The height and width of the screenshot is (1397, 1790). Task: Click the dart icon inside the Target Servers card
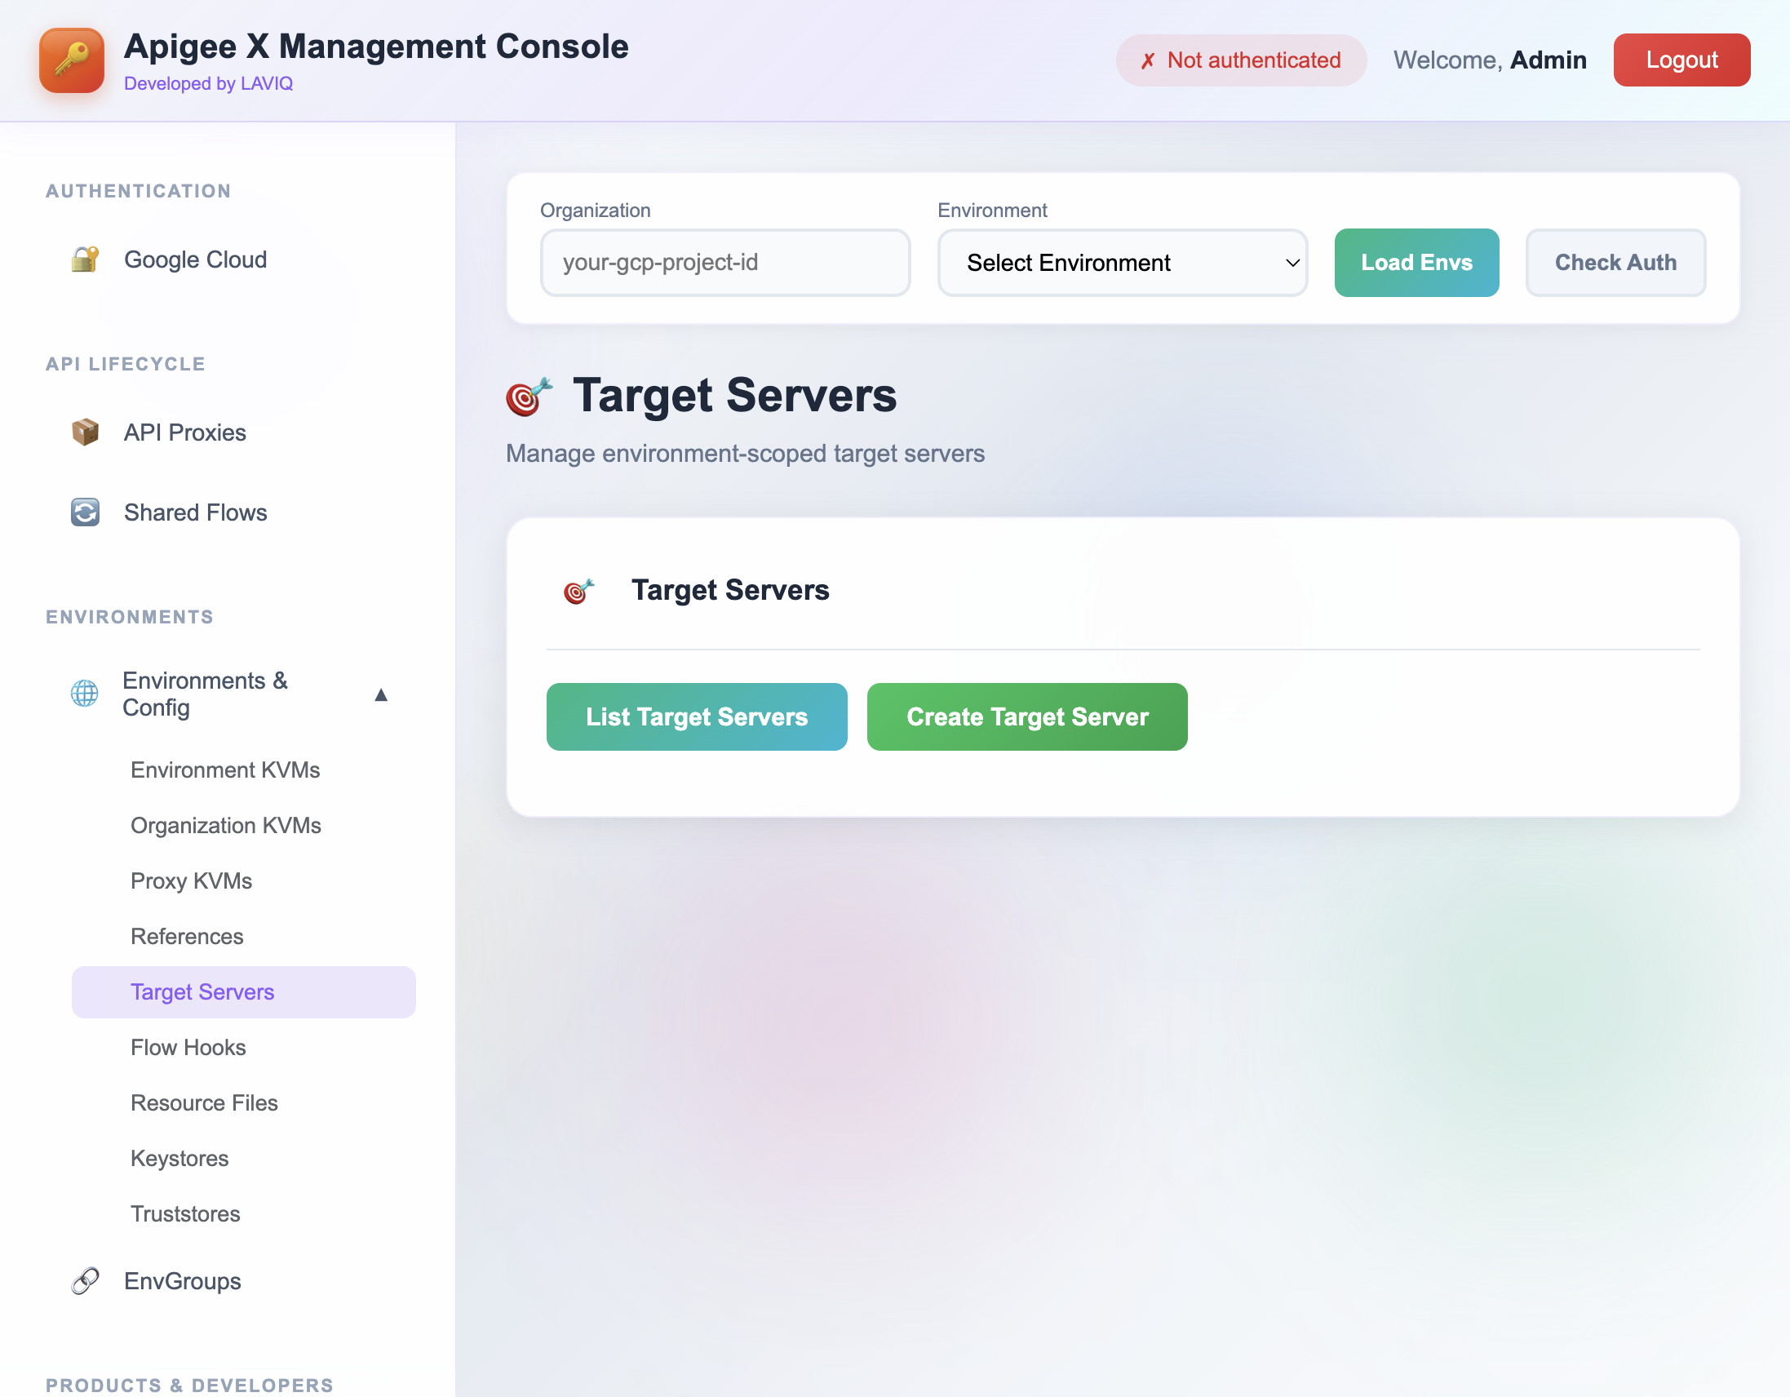tap(579, 590)
